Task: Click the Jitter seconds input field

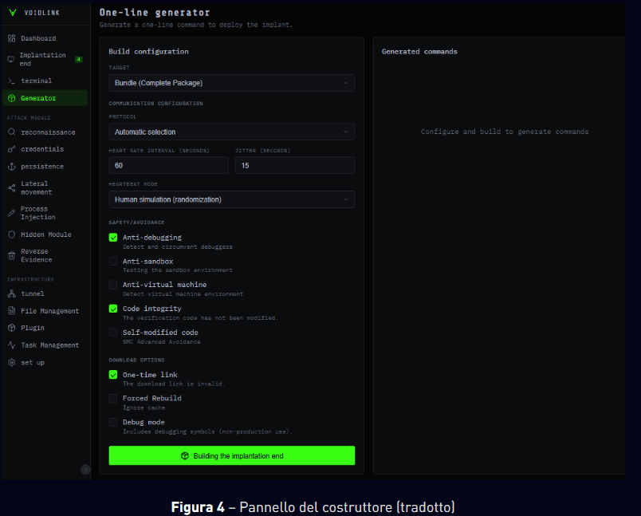Action: pyautogui.click(x=294, y=165)
